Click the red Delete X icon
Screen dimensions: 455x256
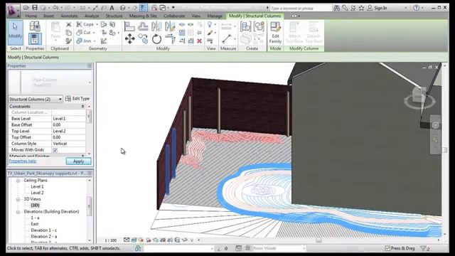click(199, 41)
